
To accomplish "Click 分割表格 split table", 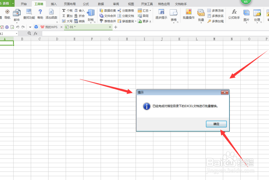I will pyautogui.click(x=126, y=10).
